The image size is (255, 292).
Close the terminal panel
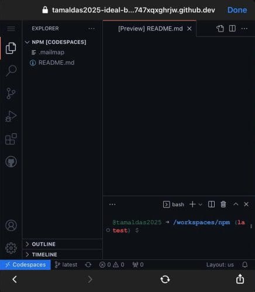click(246, 204)
